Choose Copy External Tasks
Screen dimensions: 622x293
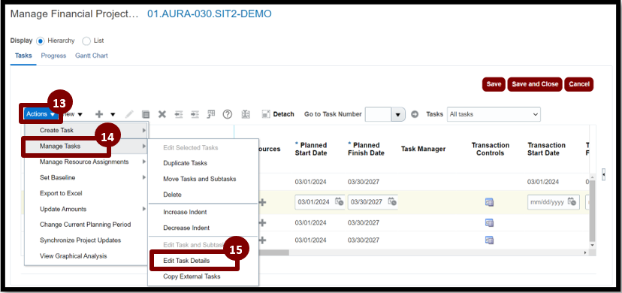pos(203,276)
